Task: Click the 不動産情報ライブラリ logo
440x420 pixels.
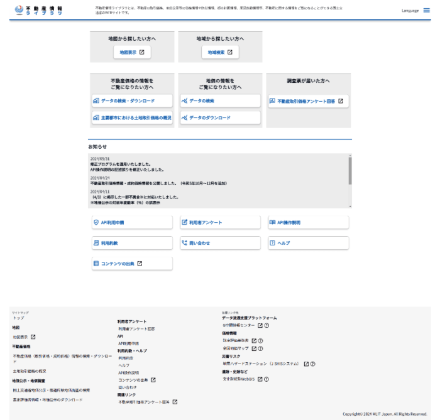Action: point(38,11)
